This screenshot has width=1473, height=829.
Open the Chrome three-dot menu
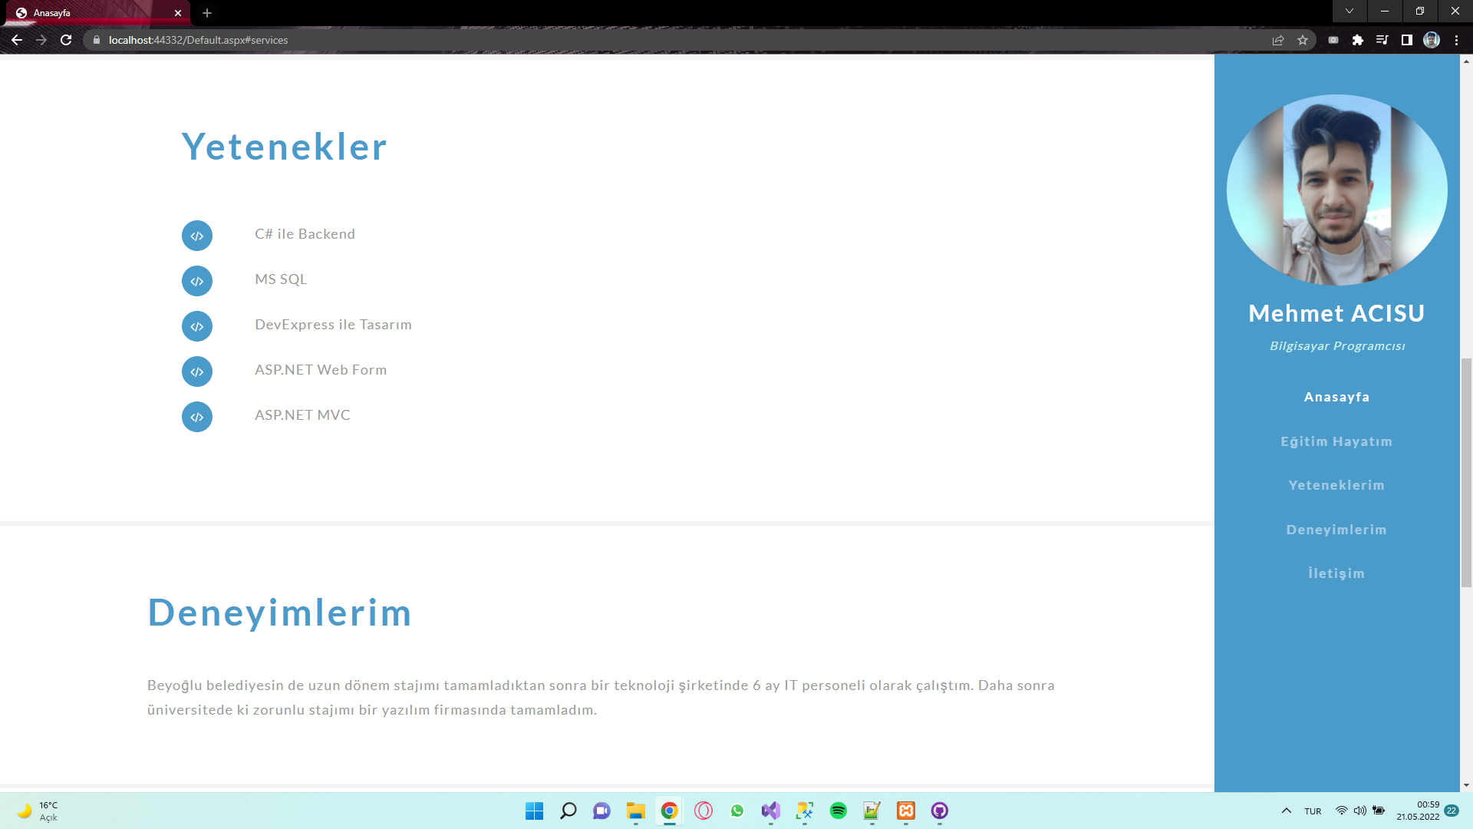pyautogui.click(x=1456, y=40)
